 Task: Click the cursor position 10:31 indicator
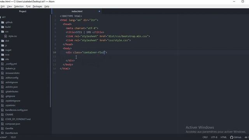(13, 137)
